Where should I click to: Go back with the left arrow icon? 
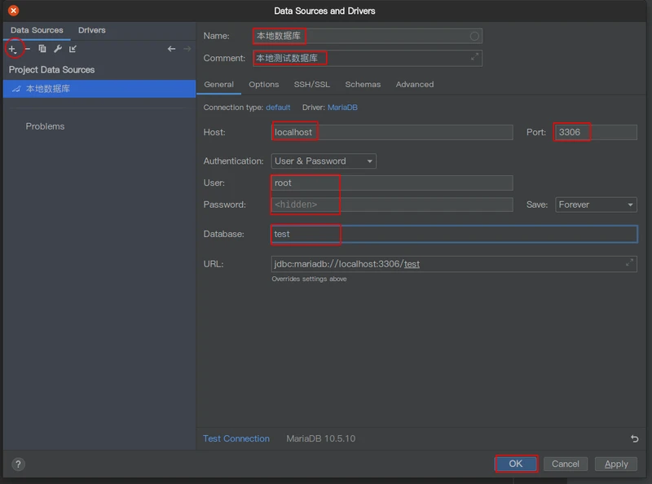pos(171,49)
